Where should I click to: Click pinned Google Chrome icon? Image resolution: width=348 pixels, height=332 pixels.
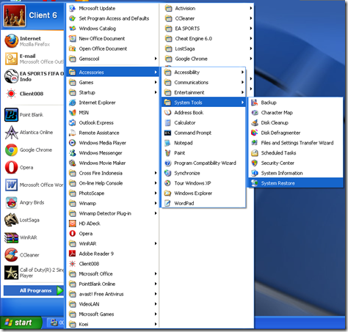tap(11, 150)
